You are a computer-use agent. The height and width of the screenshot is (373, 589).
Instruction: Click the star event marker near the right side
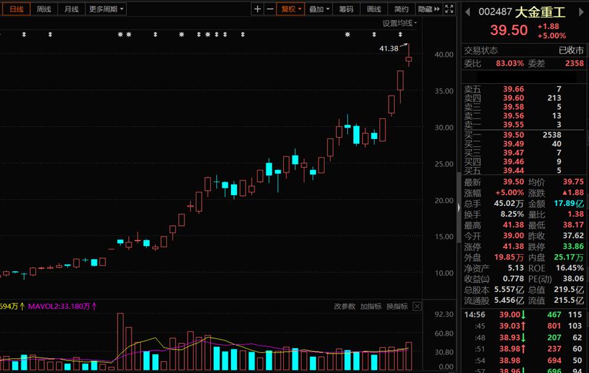click(347, 35)
